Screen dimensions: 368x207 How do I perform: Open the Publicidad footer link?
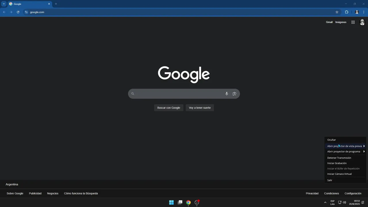coord(35,193)
